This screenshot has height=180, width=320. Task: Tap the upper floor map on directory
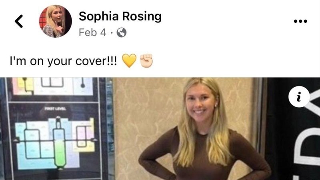coord(53,86)
